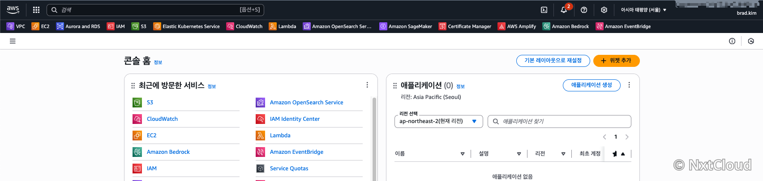Viewport: 763px width, 181px height.
Task: Go to the previous applications page
Action: coord(604,137)
